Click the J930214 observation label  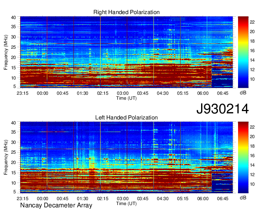point(222,109)
